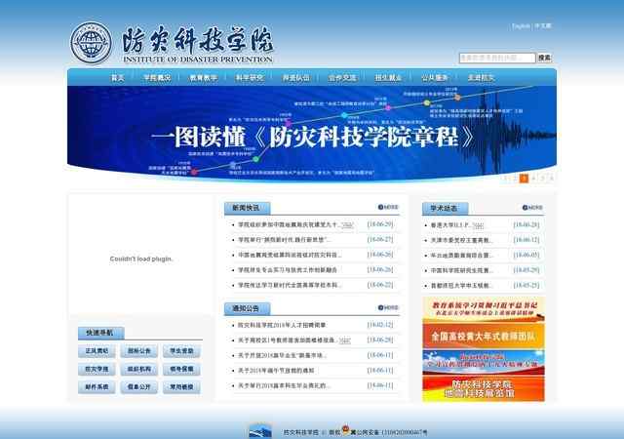Select highlighted carousel slide indicator 3

(525, 179)
